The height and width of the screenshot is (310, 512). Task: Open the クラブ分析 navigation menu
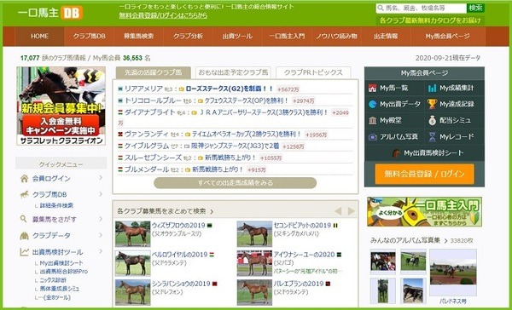click(188, 36)
